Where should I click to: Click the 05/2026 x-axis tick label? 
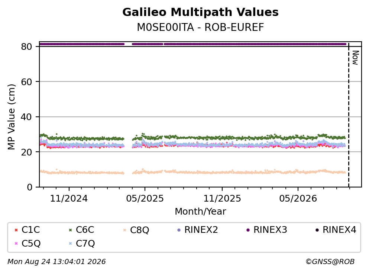pos(298,199)
